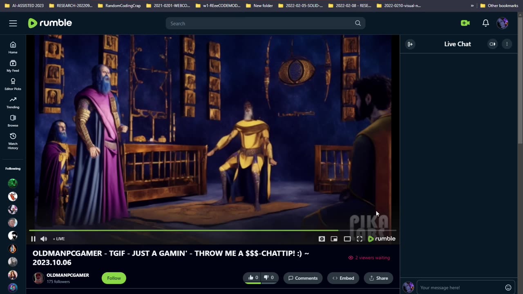Viewport: 523px width, 294px height.
Task: Pause the live video
Action: coord(33,239)
